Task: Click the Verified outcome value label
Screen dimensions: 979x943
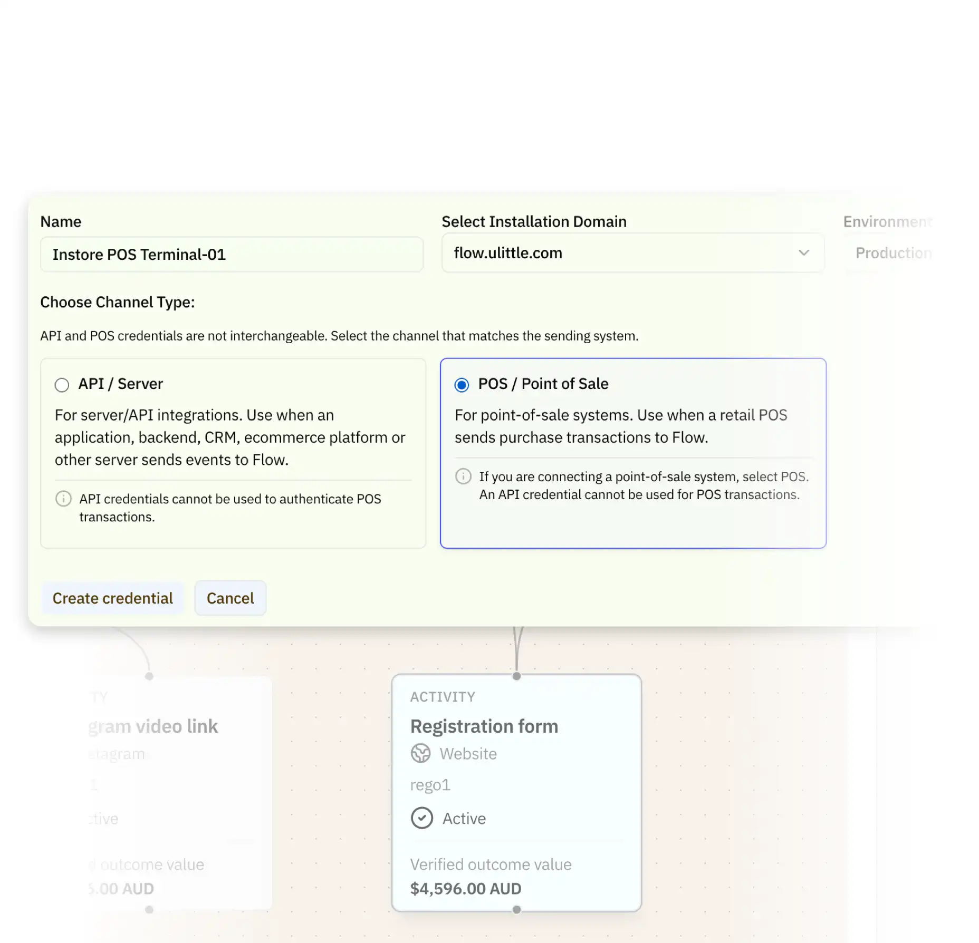Action: point(491,864)
